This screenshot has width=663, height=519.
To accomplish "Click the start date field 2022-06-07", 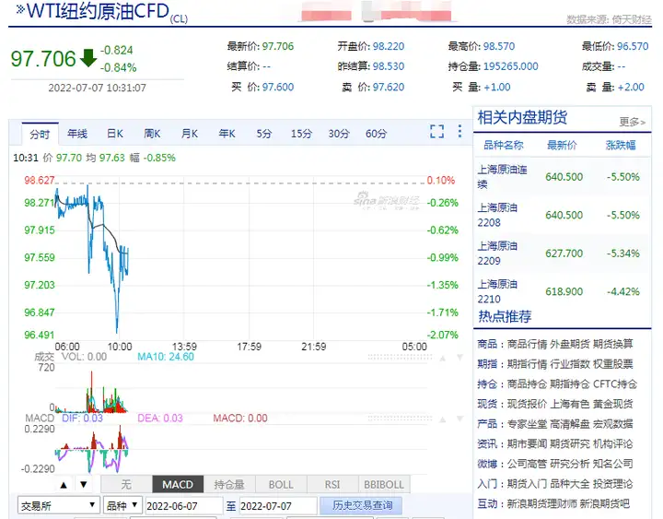I will (183, 505).
